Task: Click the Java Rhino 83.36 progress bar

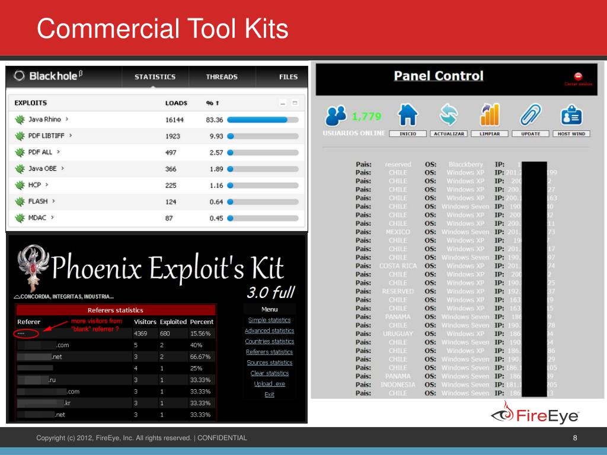Action: click(263, 120)
